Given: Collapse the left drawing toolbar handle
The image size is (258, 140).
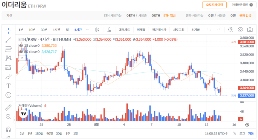Looking at the screenshot, I should coord(15,120).
